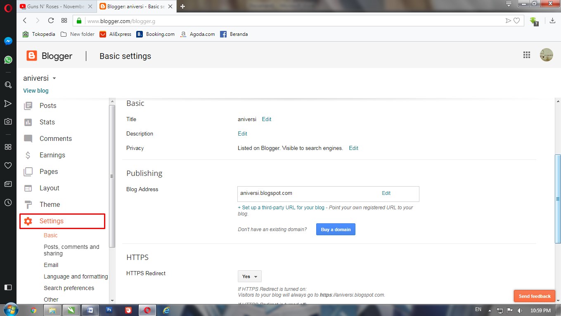The width and height of the screenshot is (561, 316).
Task: Add page to bookmarks heart in the address bar
Action: [516, 21]
